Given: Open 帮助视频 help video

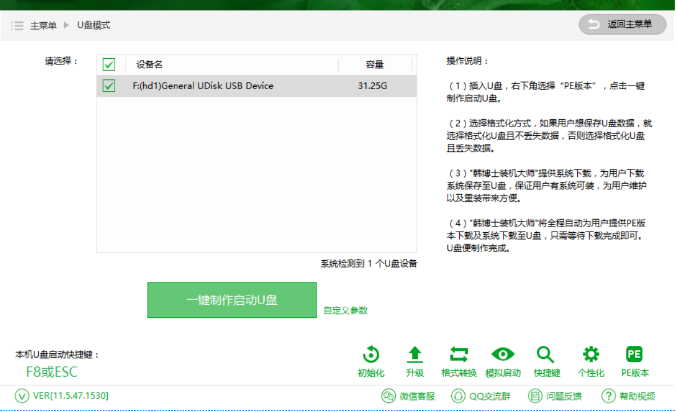Looking at the screenshot, I should 629,396.
